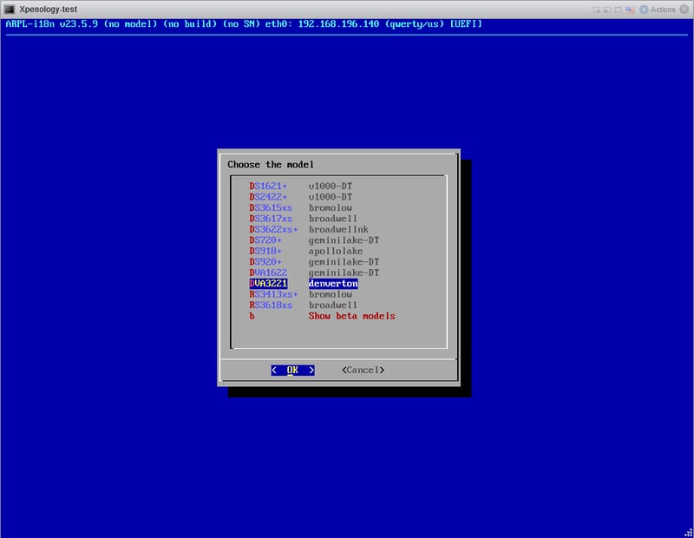Click the console size icon beside the flag
The height and width of the screenshot is (538, 694).
(x=620, y=10)
